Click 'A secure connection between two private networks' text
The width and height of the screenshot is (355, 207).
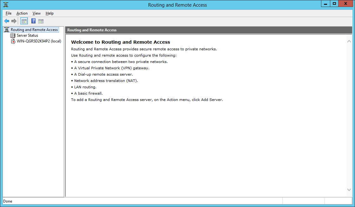point(121,62)
